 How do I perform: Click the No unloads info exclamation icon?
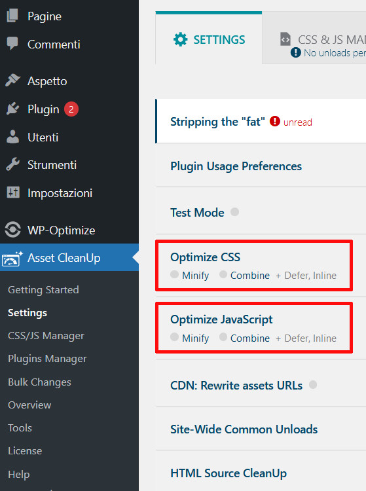(x=295, y=52)
